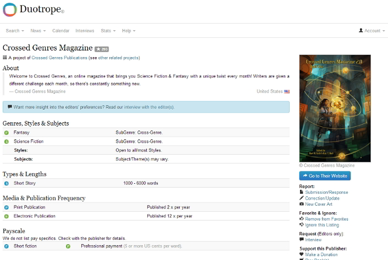Click the blue Short Story type icon
This screenshot has height=260, width=388.
pos(7,183)
